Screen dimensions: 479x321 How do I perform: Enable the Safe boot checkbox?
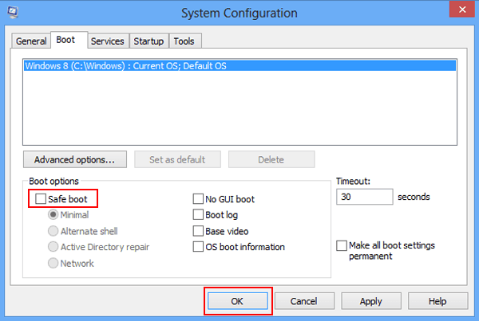tap(38, 198)
